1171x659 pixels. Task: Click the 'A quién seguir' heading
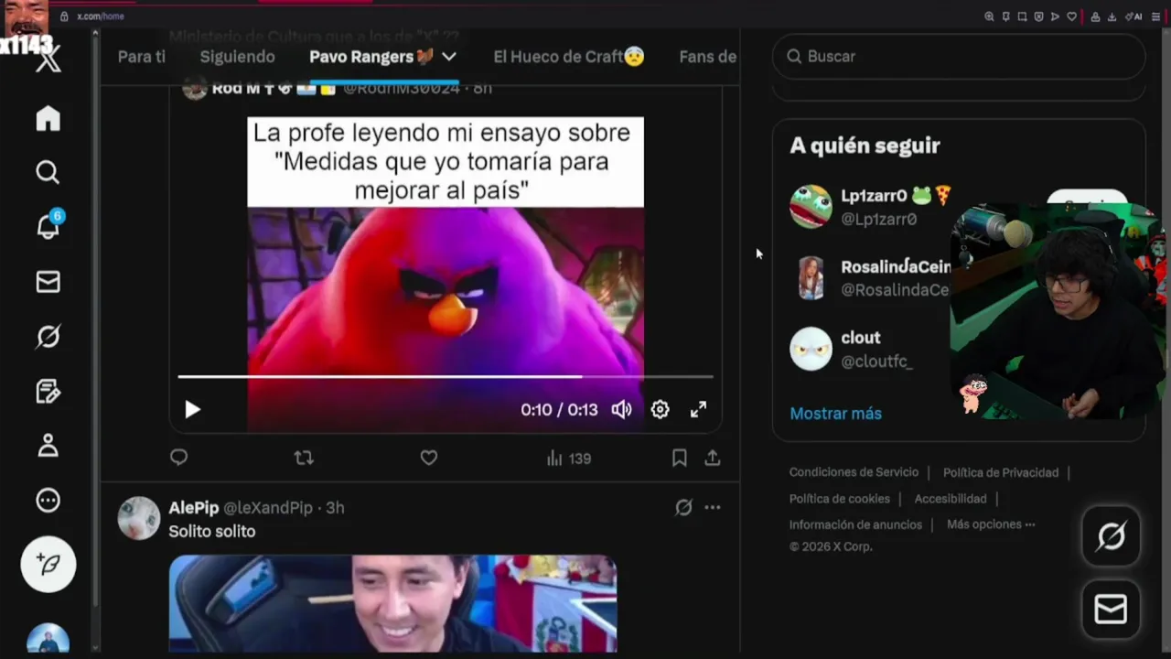pos(865,146)
